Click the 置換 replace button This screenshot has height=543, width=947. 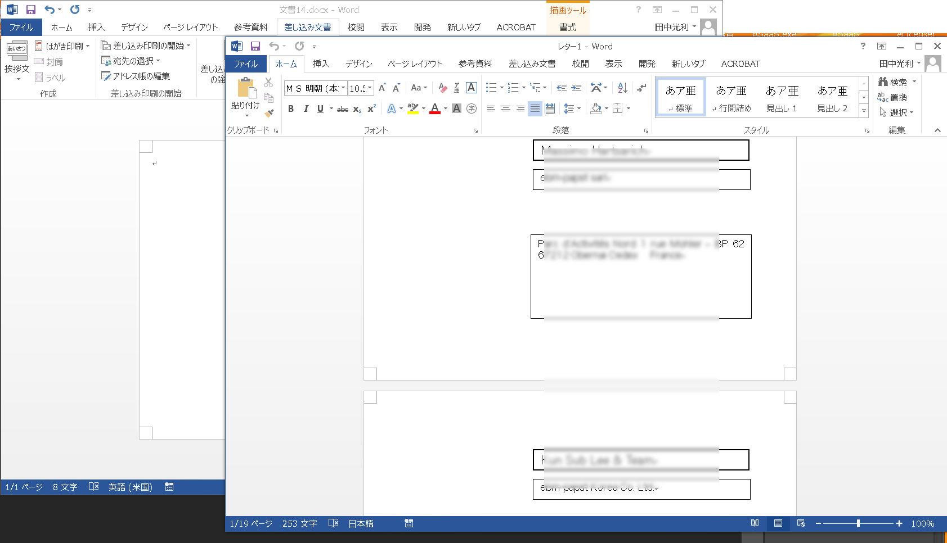coord(892,97)
